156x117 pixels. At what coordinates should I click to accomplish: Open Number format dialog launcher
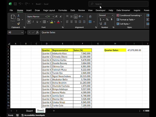(x=113, y=27)
